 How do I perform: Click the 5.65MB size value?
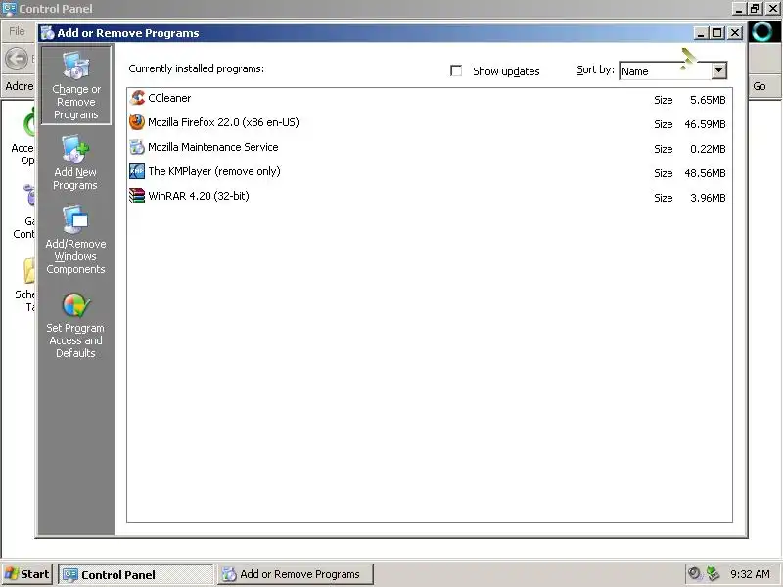pyautogui.click(x=708, y=100)
